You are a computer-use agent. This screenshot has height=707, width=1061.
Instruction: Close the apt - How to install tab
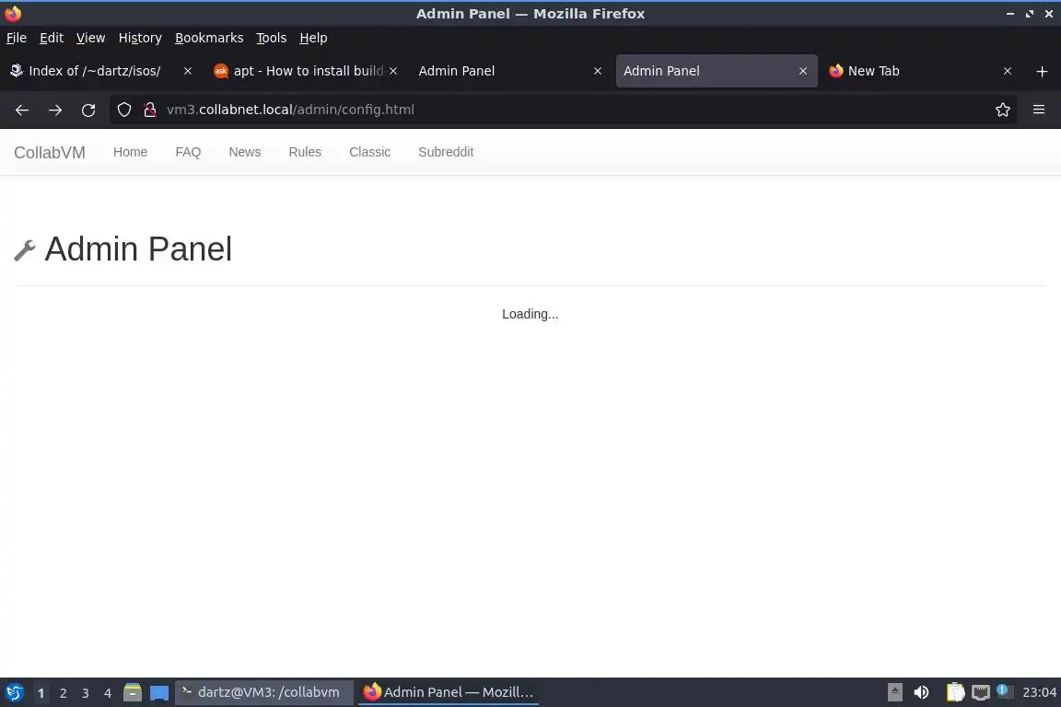[393, 71]
